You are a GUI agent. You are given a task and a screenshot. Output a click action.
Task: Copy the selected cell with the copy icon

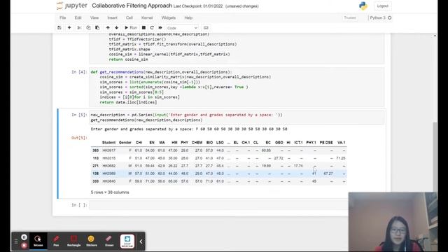coord(88,28)
